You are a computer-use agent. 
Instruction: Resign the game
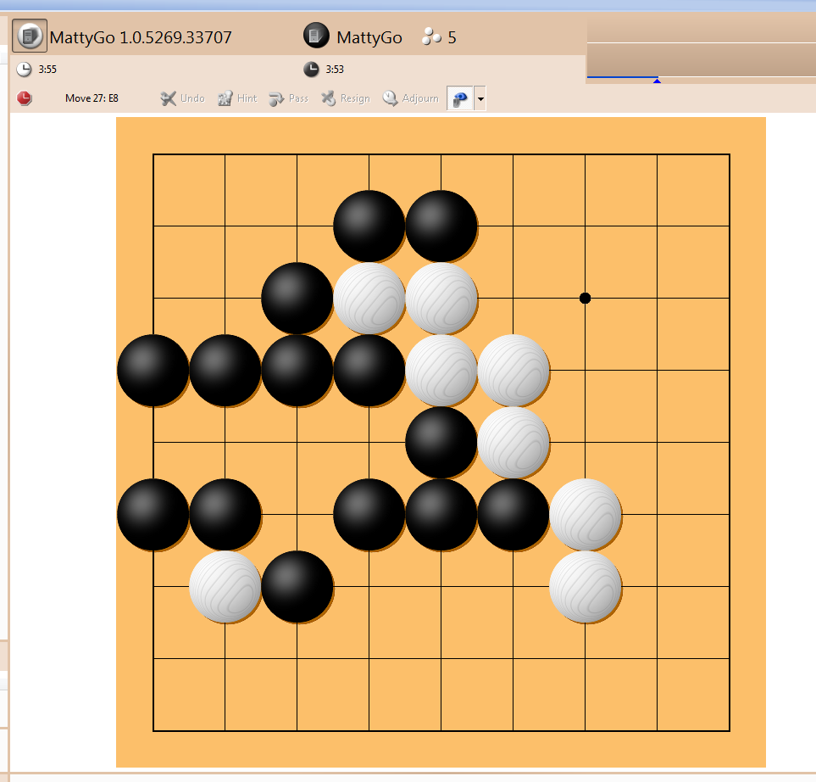[x=346, y=98]
